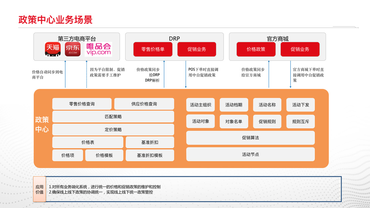The width and height of the screenshot is (370, 208).
Task: Click the 促销业务 button under DRP
Action: 197,49
